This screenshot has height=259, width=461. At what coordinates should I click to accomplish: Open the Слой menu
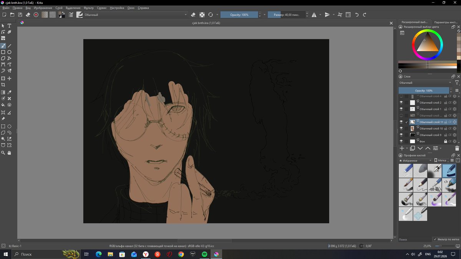[x=59, y=8]
